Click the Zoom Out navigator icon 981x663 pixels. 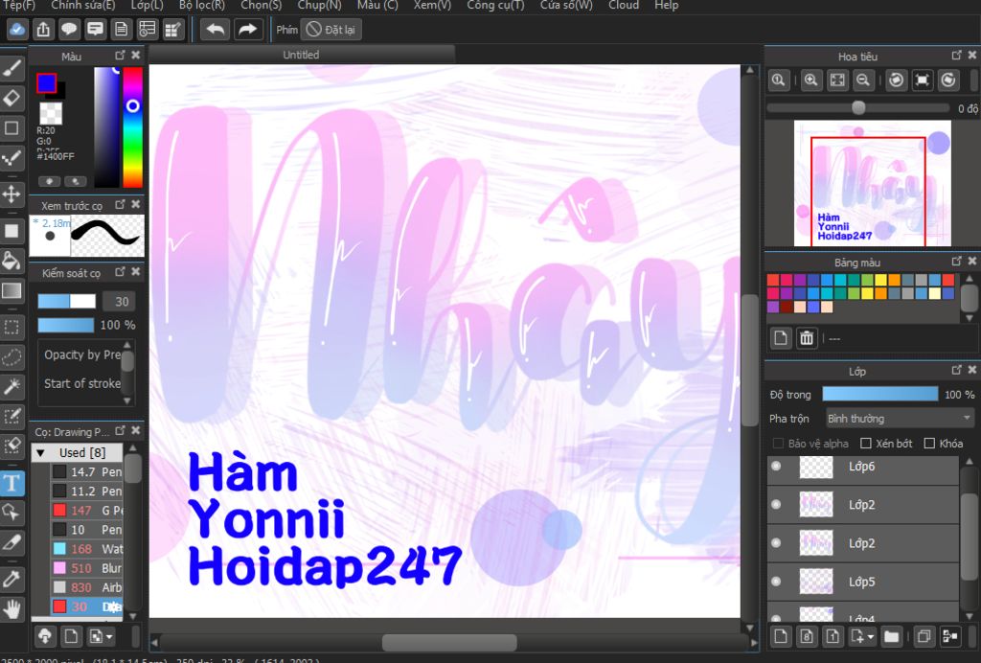pos(863,80)
